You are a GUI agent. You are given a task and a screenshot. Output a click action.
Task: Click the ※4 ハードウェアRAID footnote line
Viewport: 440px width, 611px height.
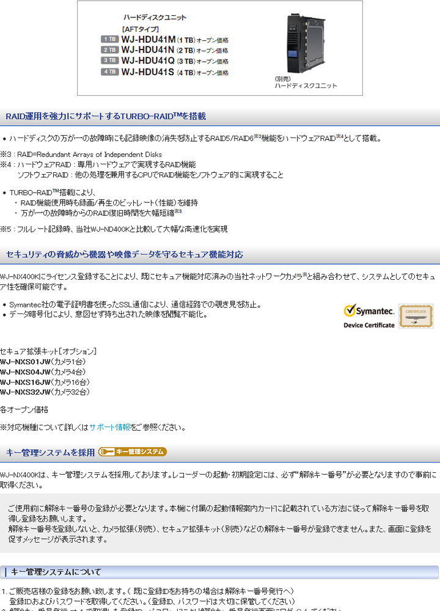pos(98,164)
